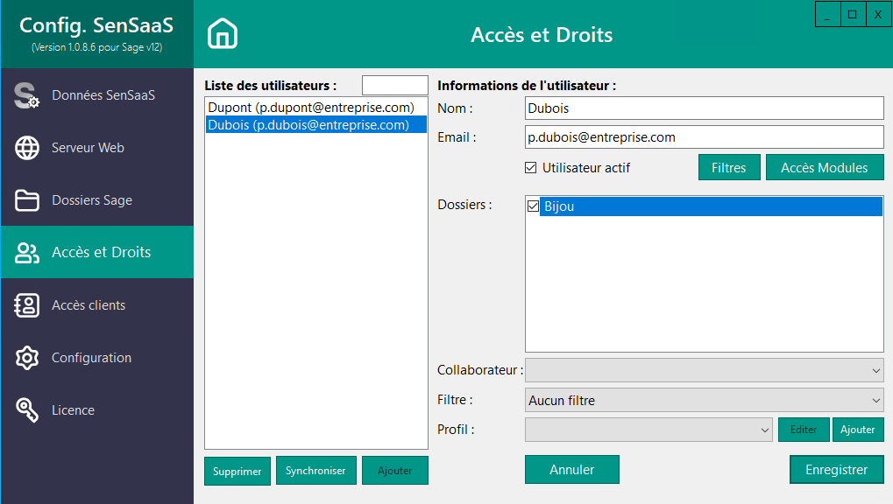Viewport: 893px width, 504px height.
Task: Click the Dossiers Sage folder icon
Action: point(27,200)
